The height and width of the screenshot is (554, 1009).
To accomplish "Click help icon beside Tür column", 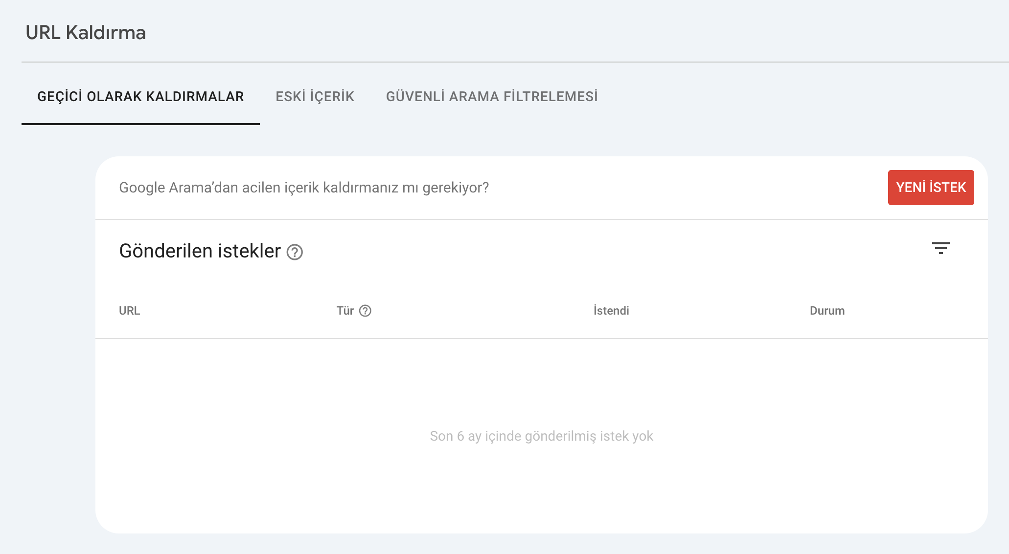I will pyautogui.click(x=365, y=311).
